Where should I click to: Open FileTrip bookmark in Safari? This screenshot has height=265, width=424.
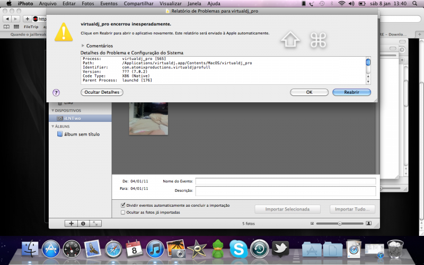coord(31,27)
